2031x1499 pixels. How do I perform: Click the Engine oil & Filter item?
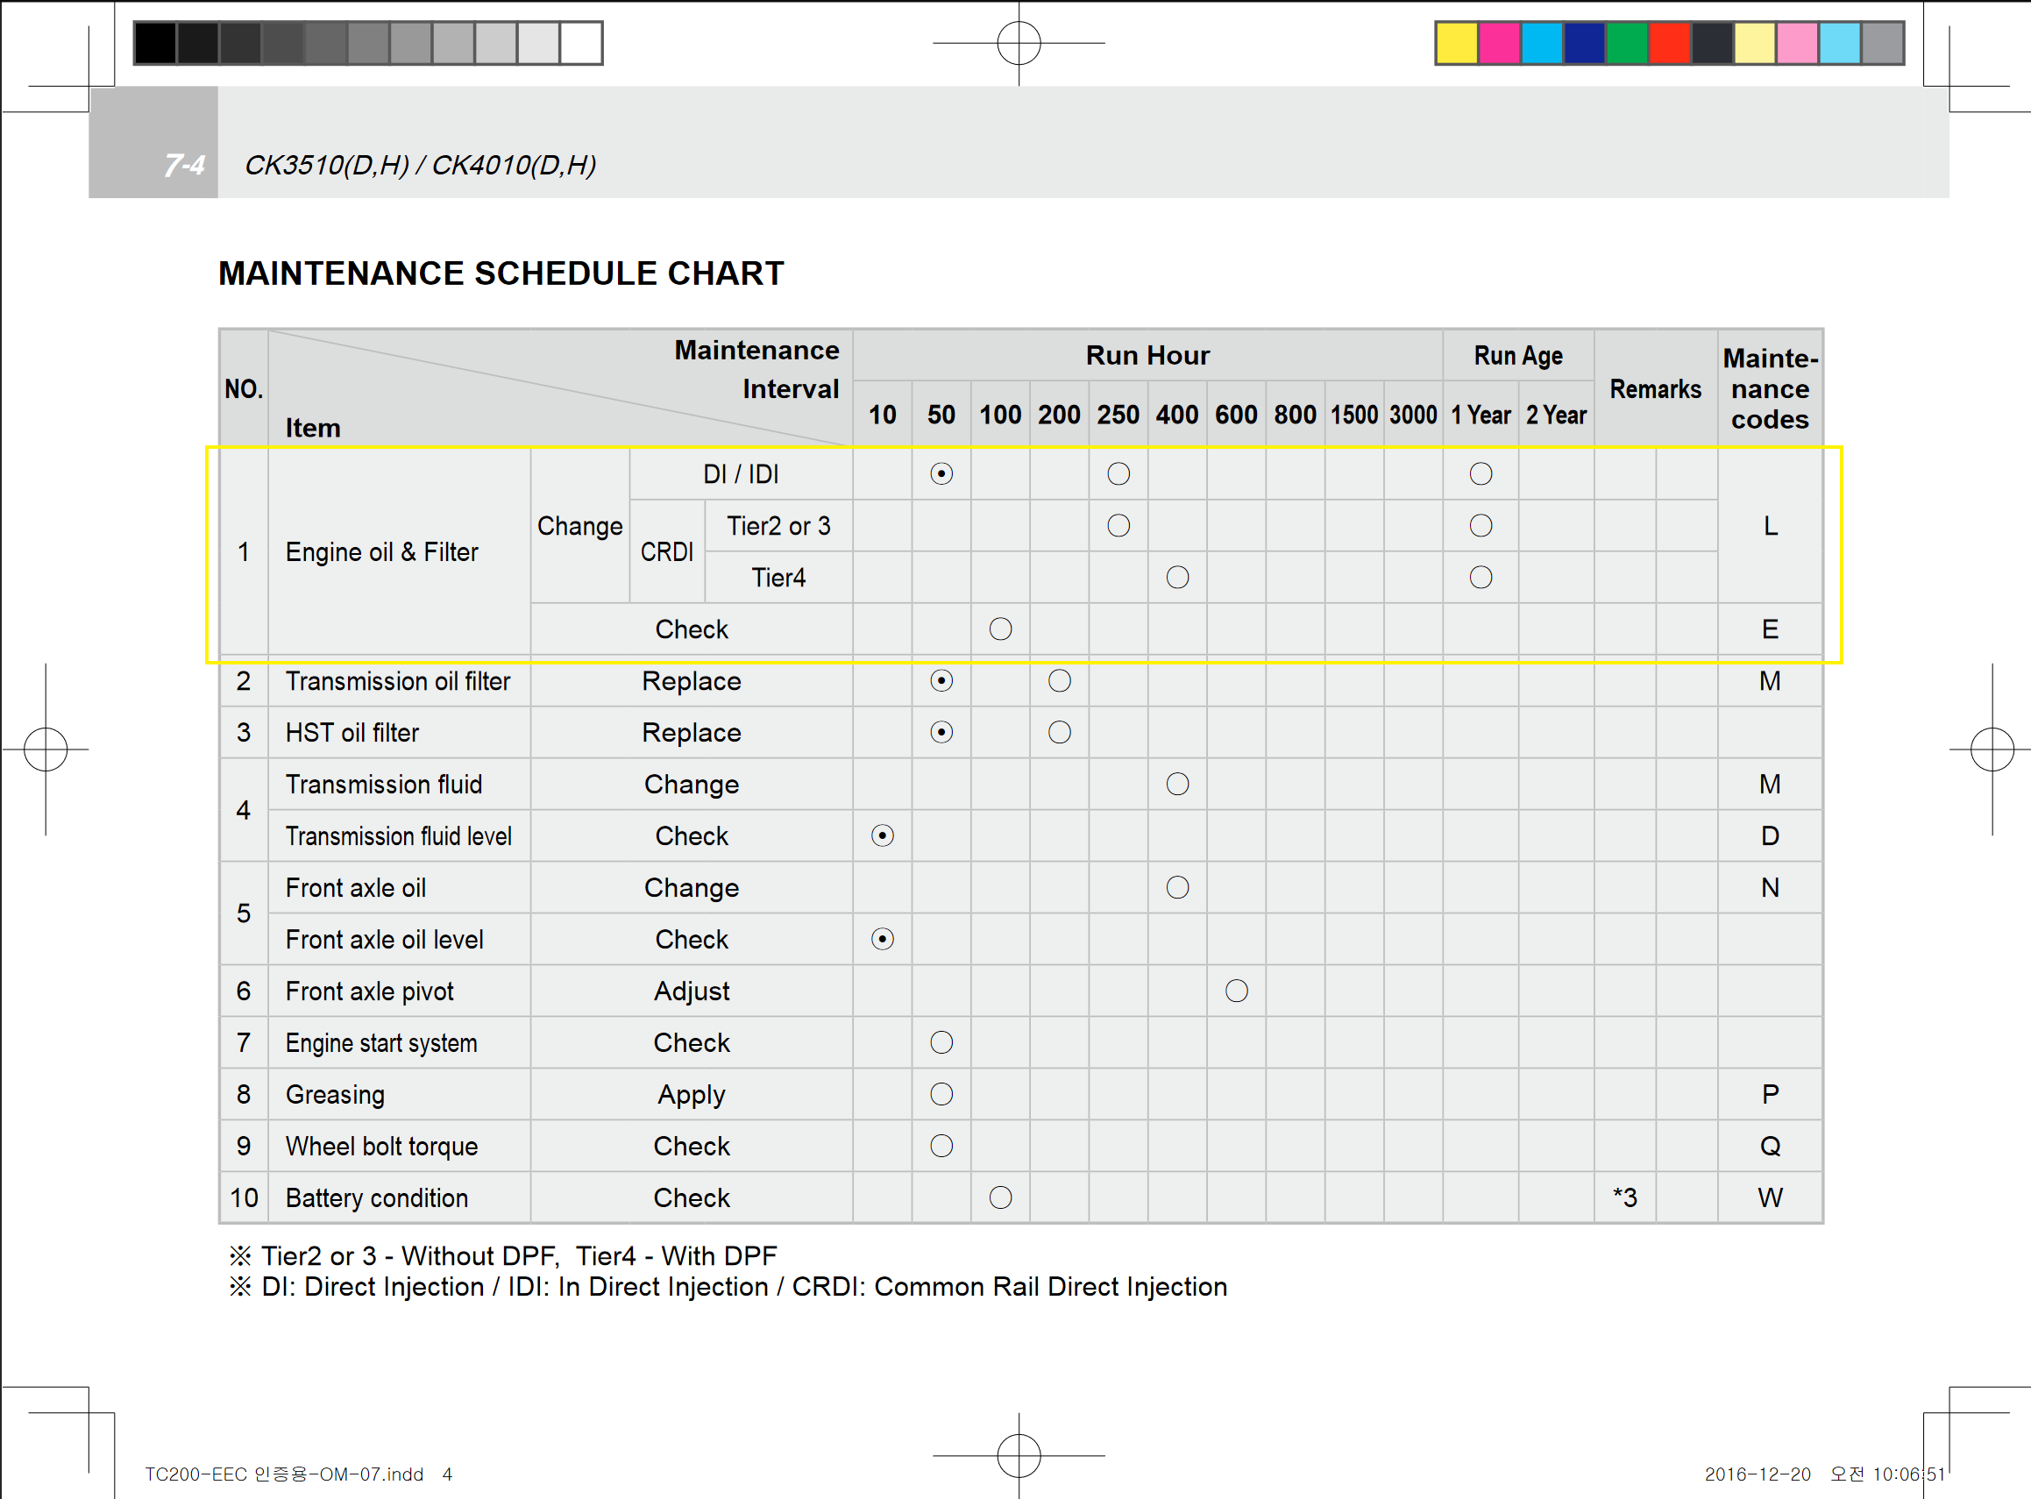[381, 551]
